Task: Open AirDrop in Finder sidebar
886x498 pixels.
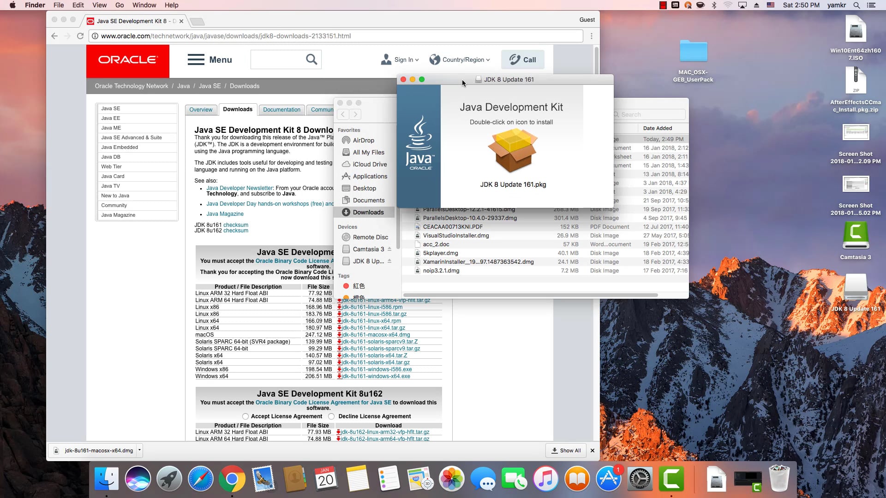Action: (x=363, y=140)
